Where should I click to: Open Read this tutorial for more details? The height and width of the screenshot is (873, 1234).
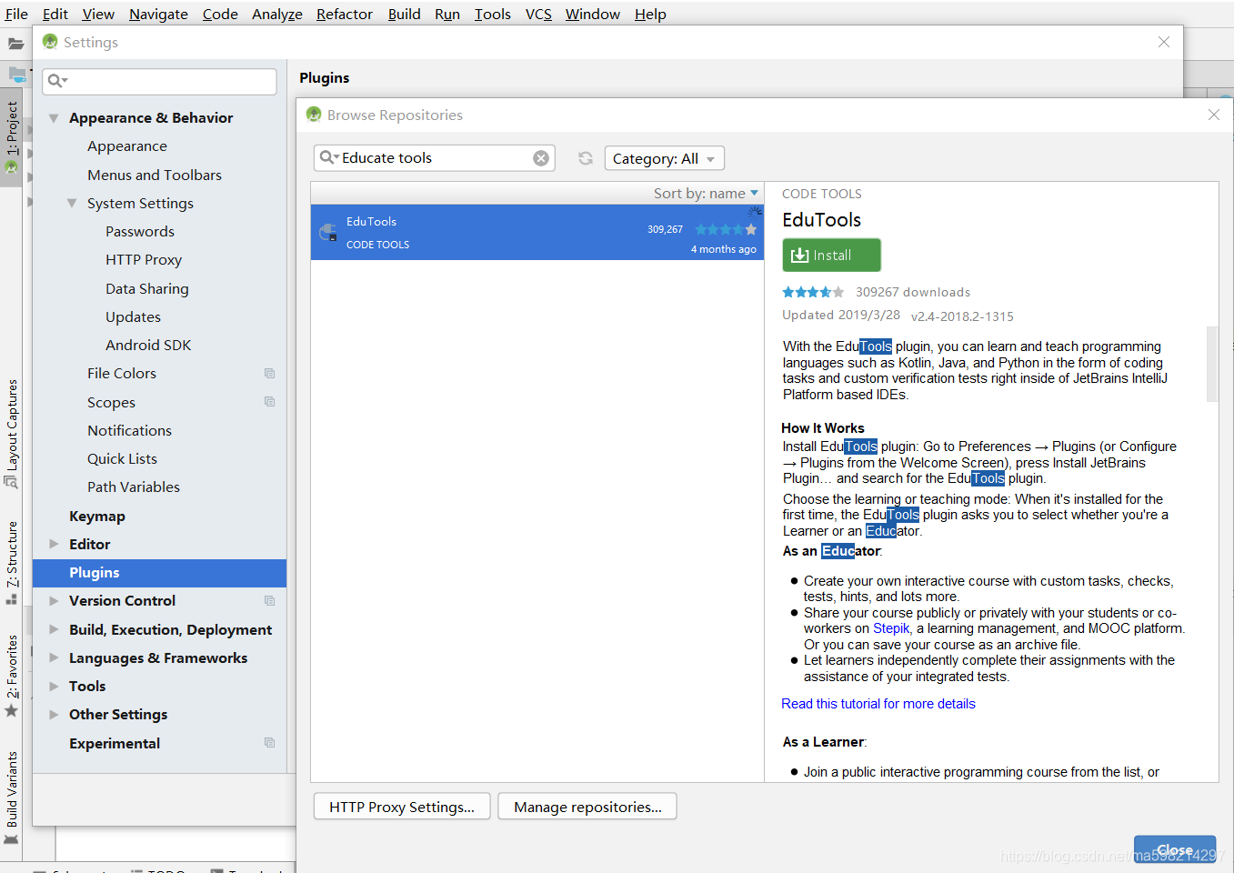tap(878, 704)
